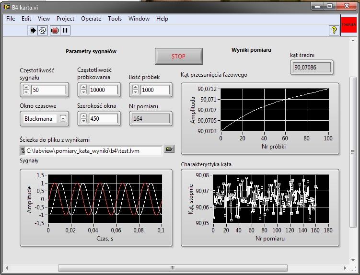Click window width field showing 450
The image size is (360, 275).
(103, 119)
